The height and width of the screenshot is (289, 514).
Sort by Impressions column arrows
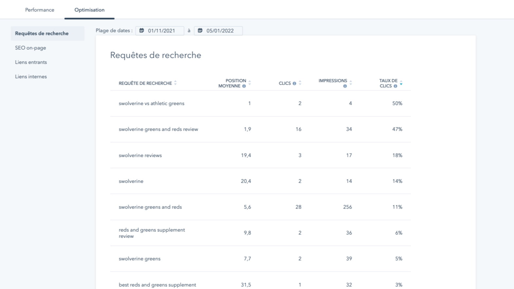click(x=351, y=83)
